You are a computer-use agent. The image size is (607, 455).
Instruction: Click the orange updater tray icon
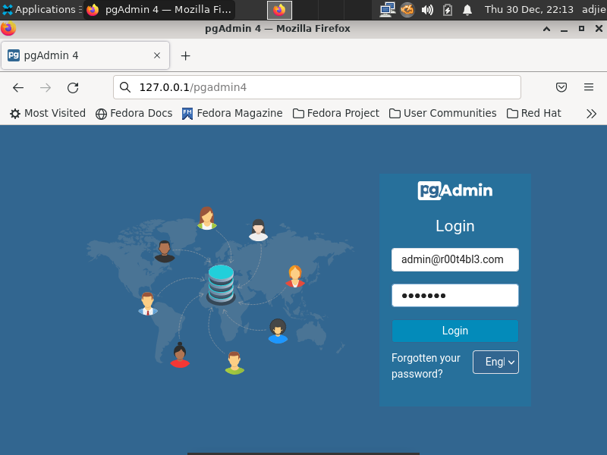pos(407,10)
